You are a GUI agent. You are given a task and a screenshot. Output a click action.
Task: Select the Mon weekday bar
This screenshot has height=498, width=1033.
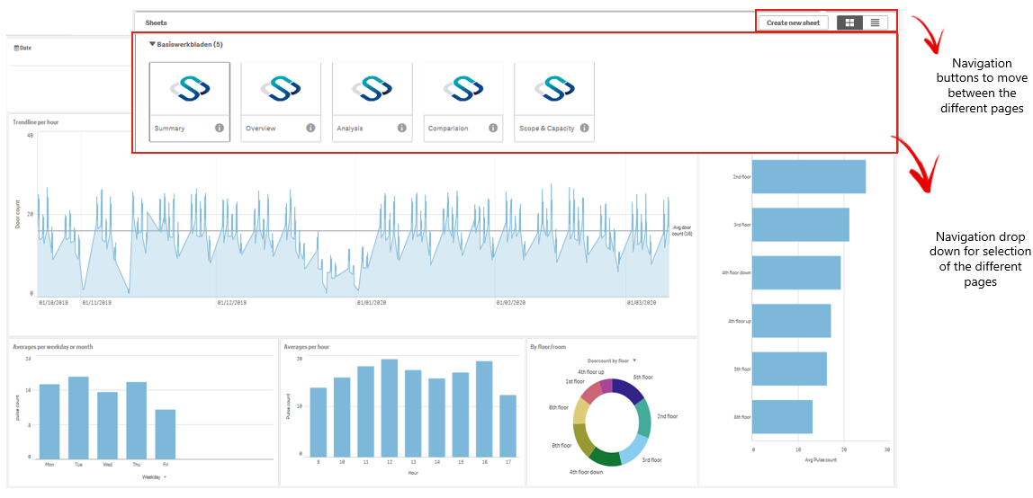tap(49, 421)
